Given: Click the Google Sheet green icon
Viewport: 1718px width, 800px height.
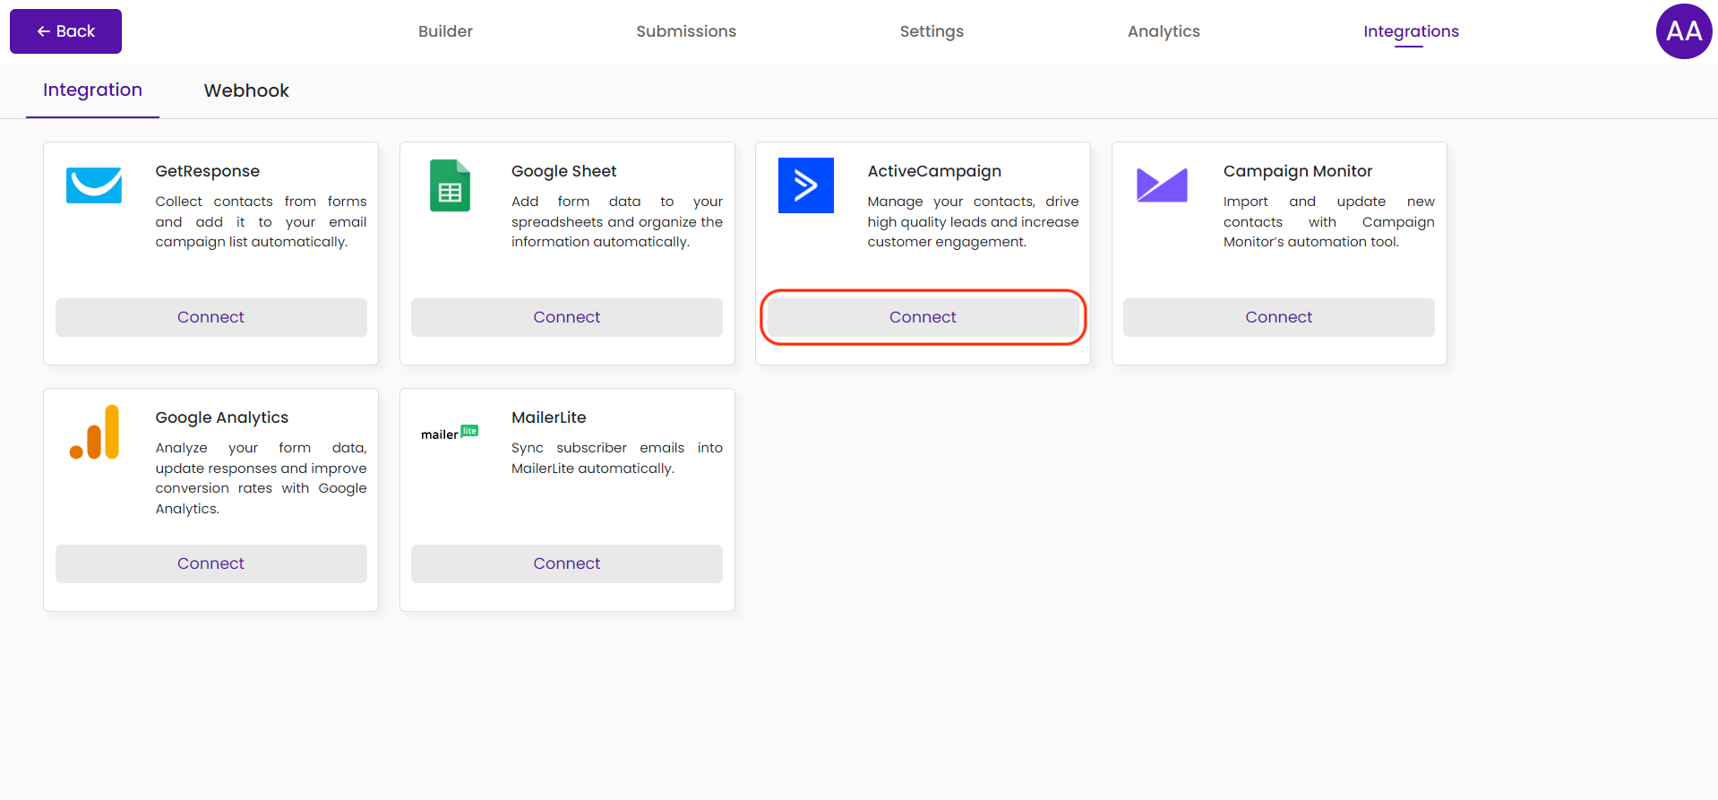Looking at the screenshot, I should coord(450,185).
